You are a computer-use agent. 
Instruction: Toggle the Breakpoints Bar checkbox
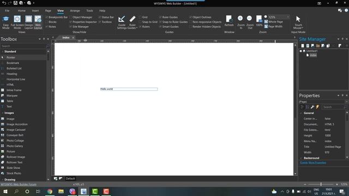coord(46,17)
